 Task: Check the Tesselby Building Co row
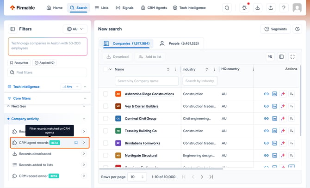105,131
